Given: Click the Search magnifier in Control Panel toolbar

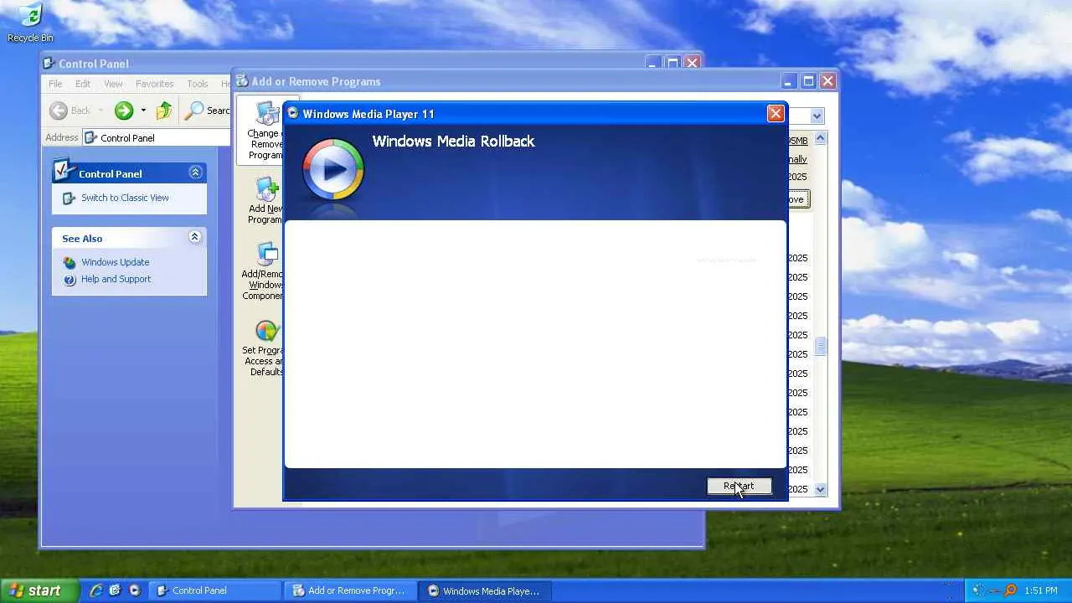Looking at the screenshot, I should pyautogui.click(x=194, y=111).
